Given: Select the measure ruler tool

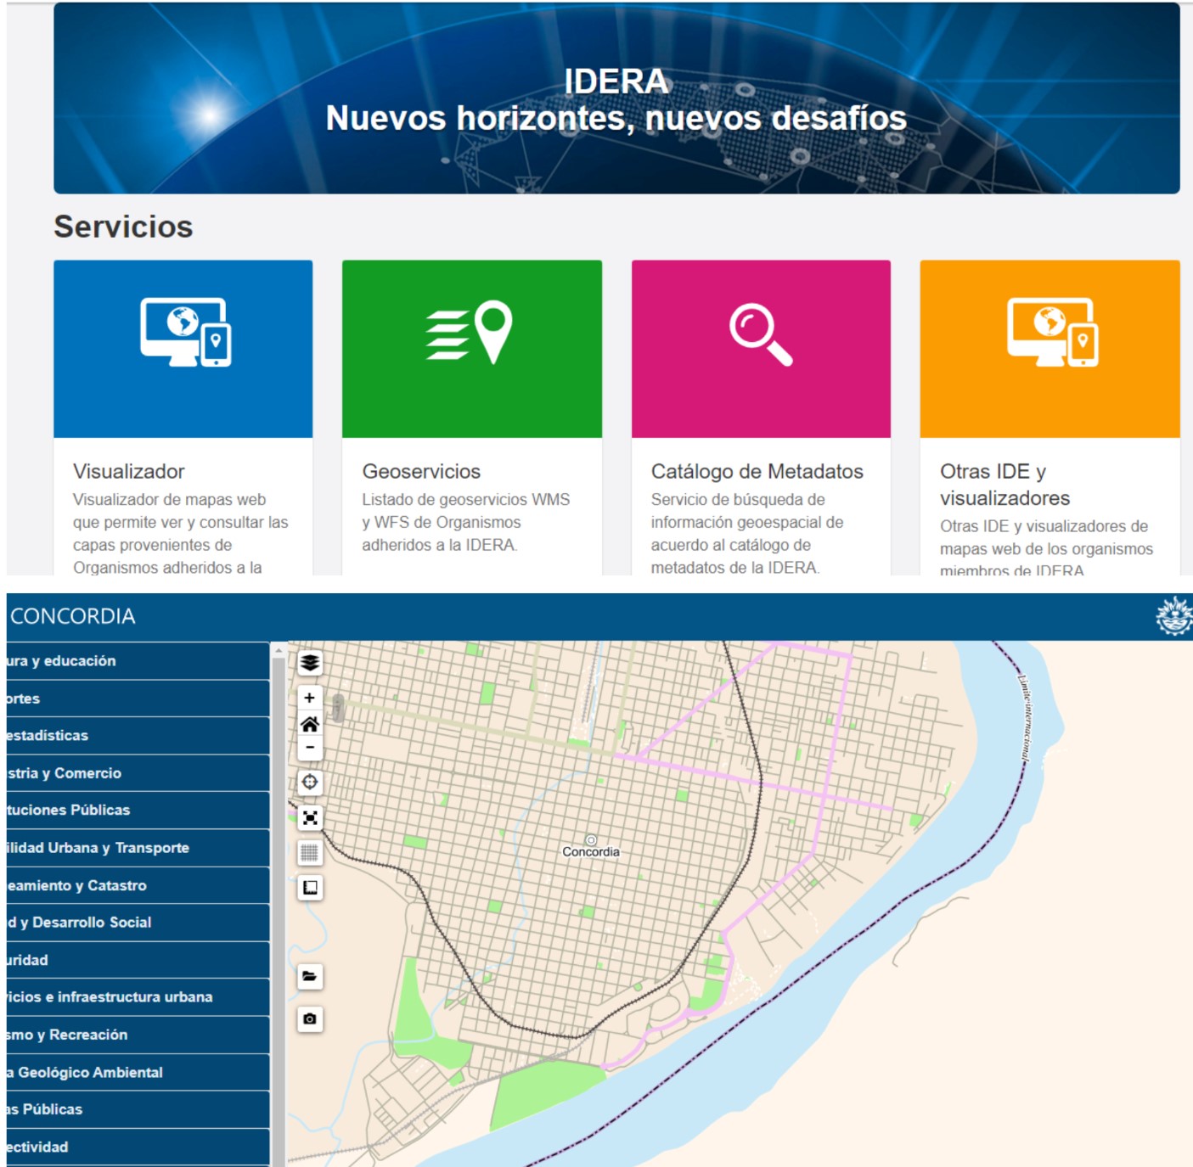Looking at the screenshot, I should [x=310, y=888].
